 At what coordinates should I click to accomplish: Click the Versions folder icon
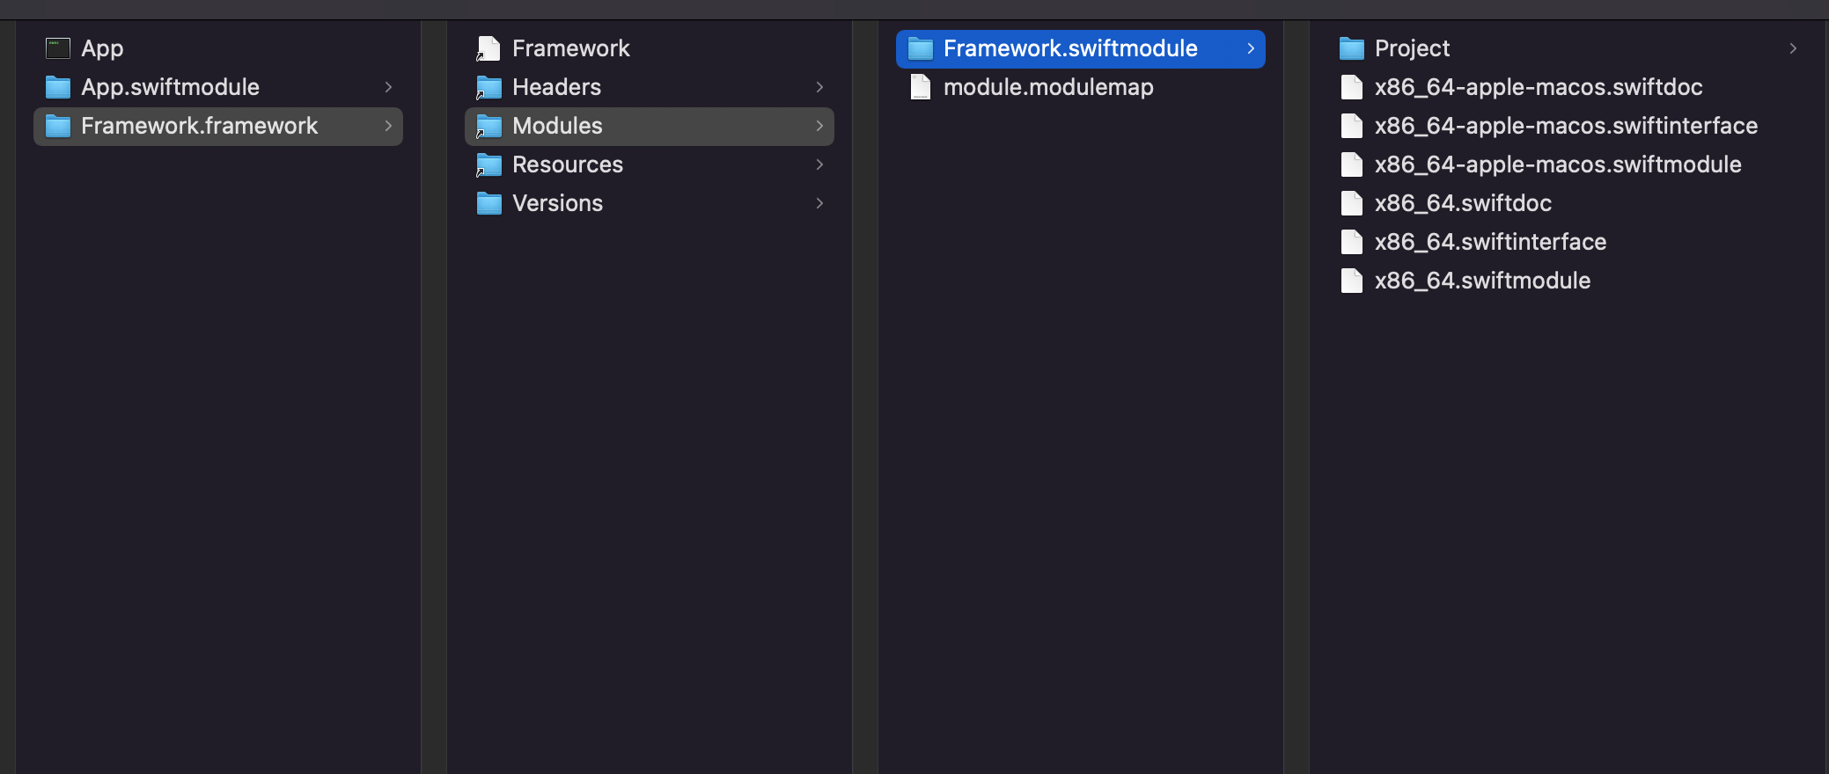[x=489, y=203]
